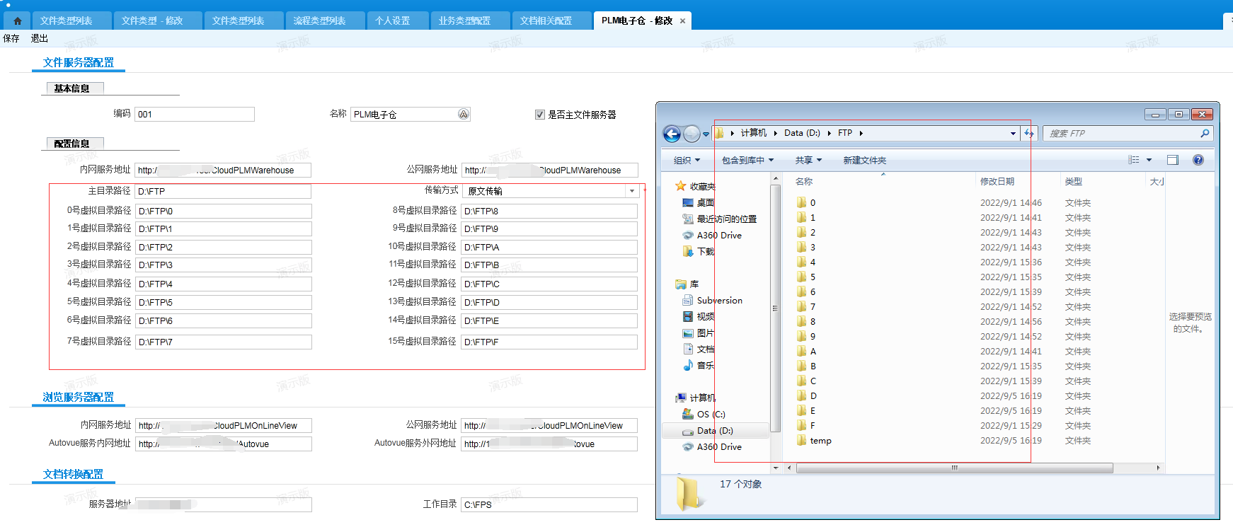Open the view options dropdown arrow
Image resolution: width=1233 pixels, height=532 pixels.
click(1149, 160)
